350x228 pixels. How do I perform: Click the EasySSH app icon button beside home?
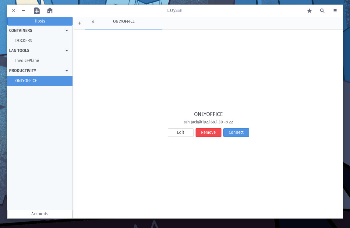pos(37,11)
